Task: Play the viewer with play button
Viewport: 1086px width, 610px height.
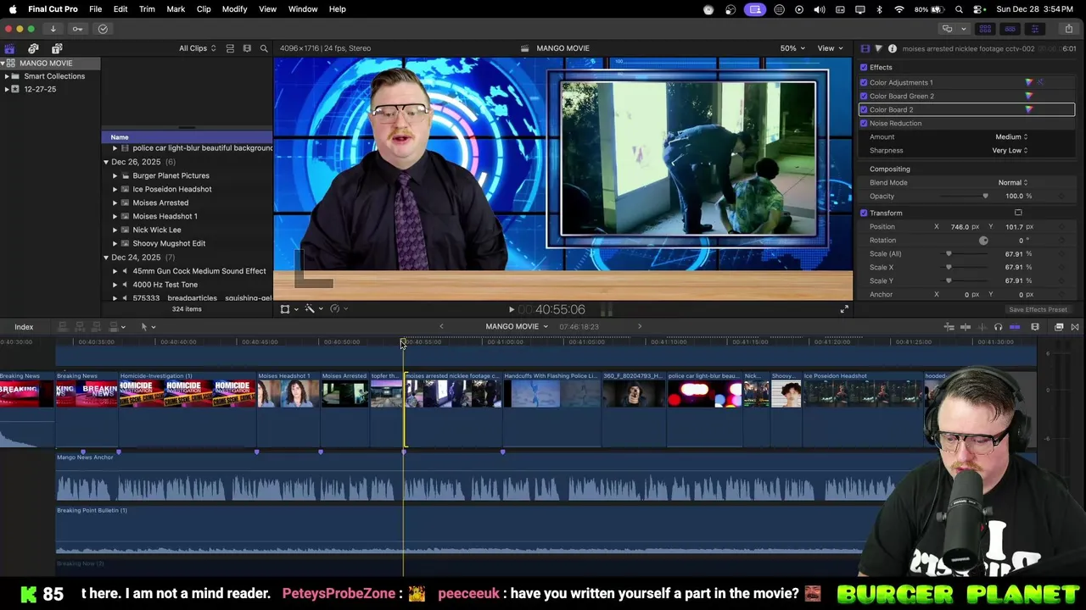Action: click(x=511, y=310)
